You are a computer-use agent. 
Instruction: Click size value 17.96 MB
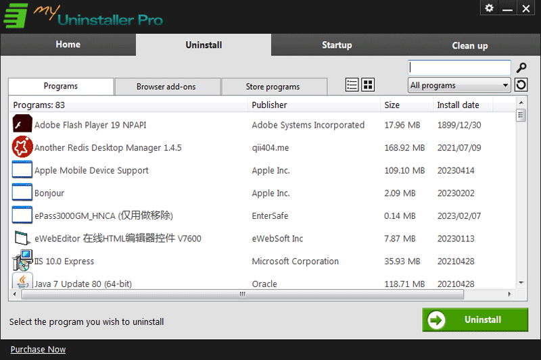click(402, 125)
